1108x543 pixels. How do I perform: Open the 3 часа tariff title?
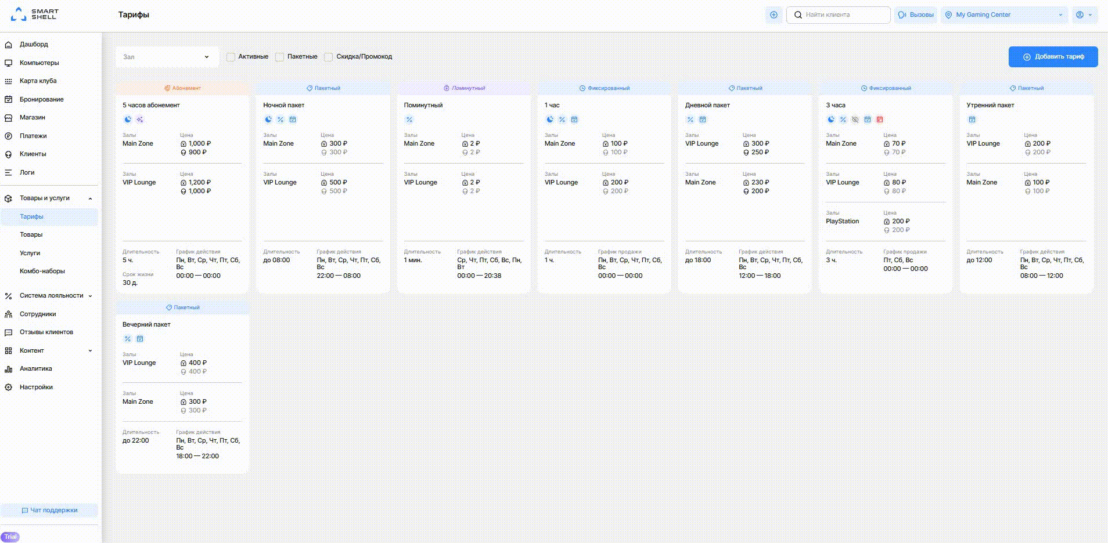pos(836,106)
